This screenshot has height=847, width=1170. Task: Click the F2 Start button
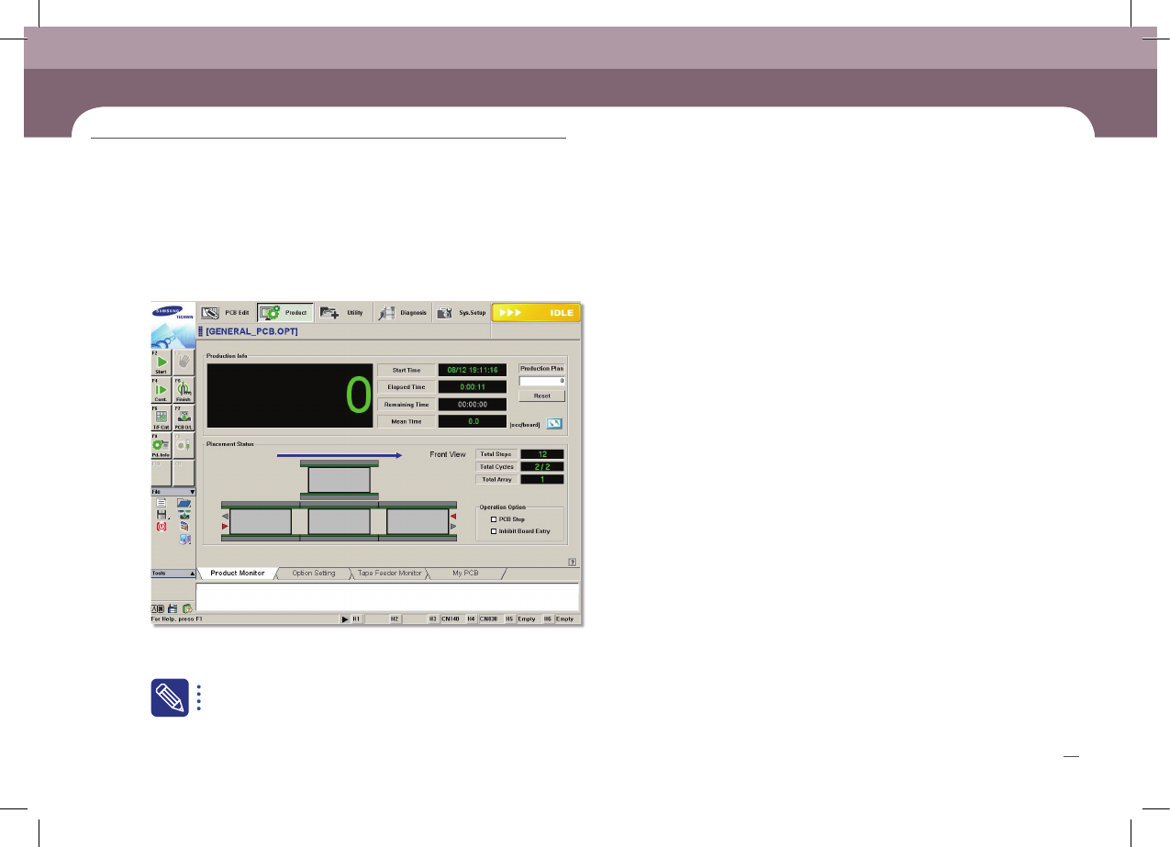pyautogui.click(x=162, y=362)
